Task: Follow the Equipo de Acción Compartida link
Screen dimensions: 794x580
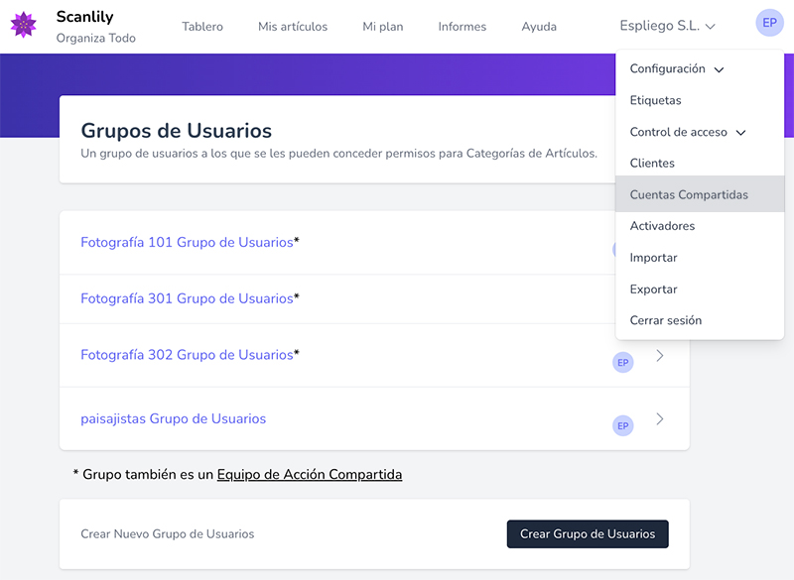Action: point(310,475)
